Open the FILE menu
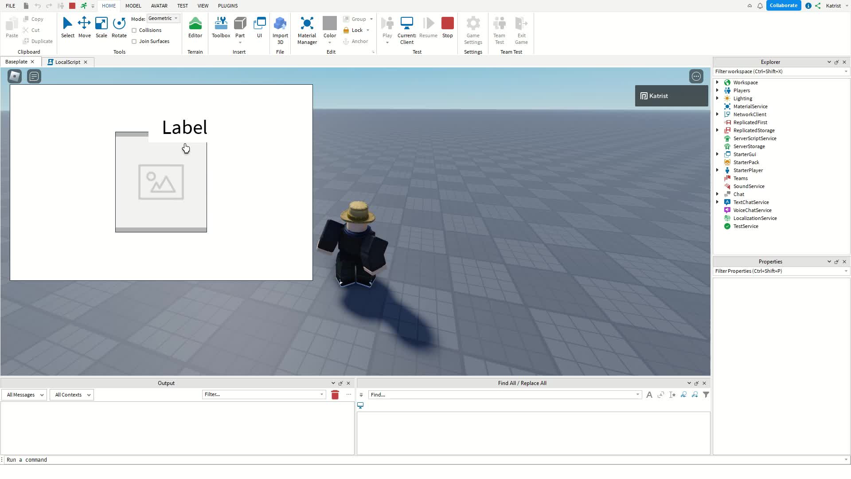Image resolution: width=851 pixels, height=479 pixels. [x=10, y=6]
